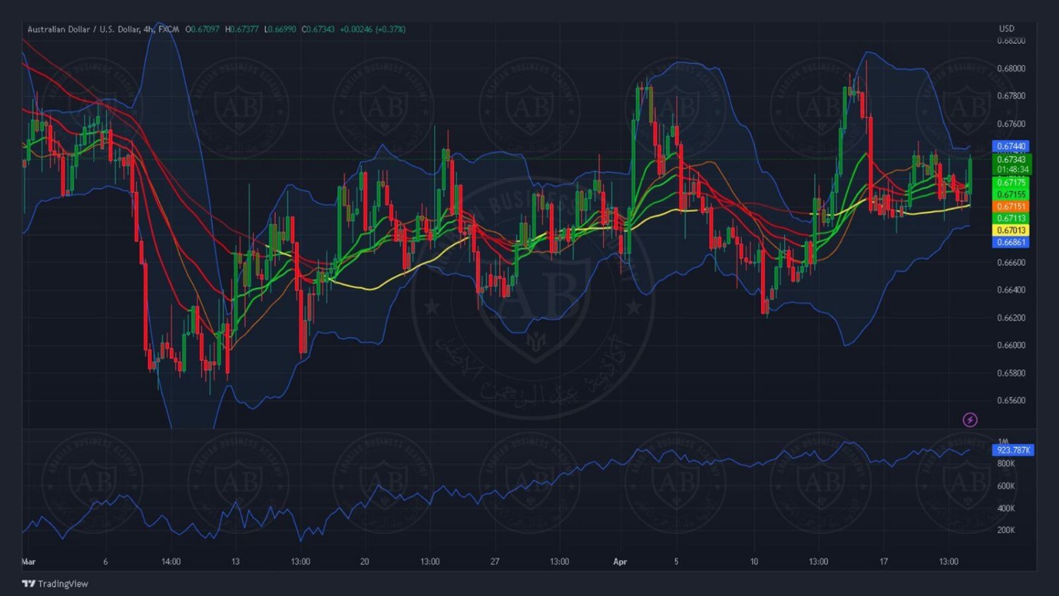Click the purple lightning bolt icon
The height and width of the screenshot is (596, 1059).
point(970,420)
